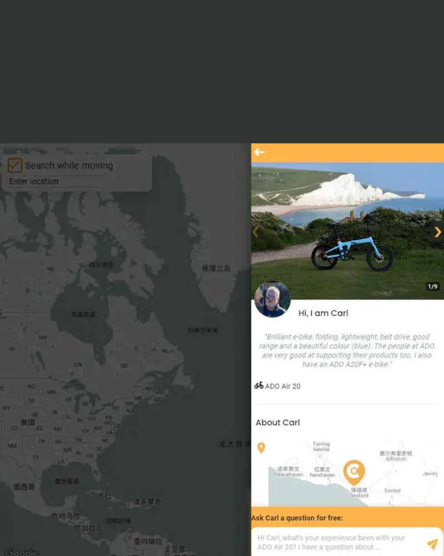
Task: Click the Enter location field
Action: click(55, 181)
